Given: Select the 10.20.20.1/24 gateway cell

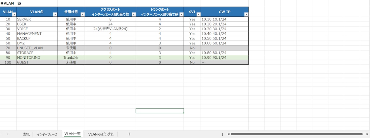Looking at the screenshot, I should coord(224,24).
